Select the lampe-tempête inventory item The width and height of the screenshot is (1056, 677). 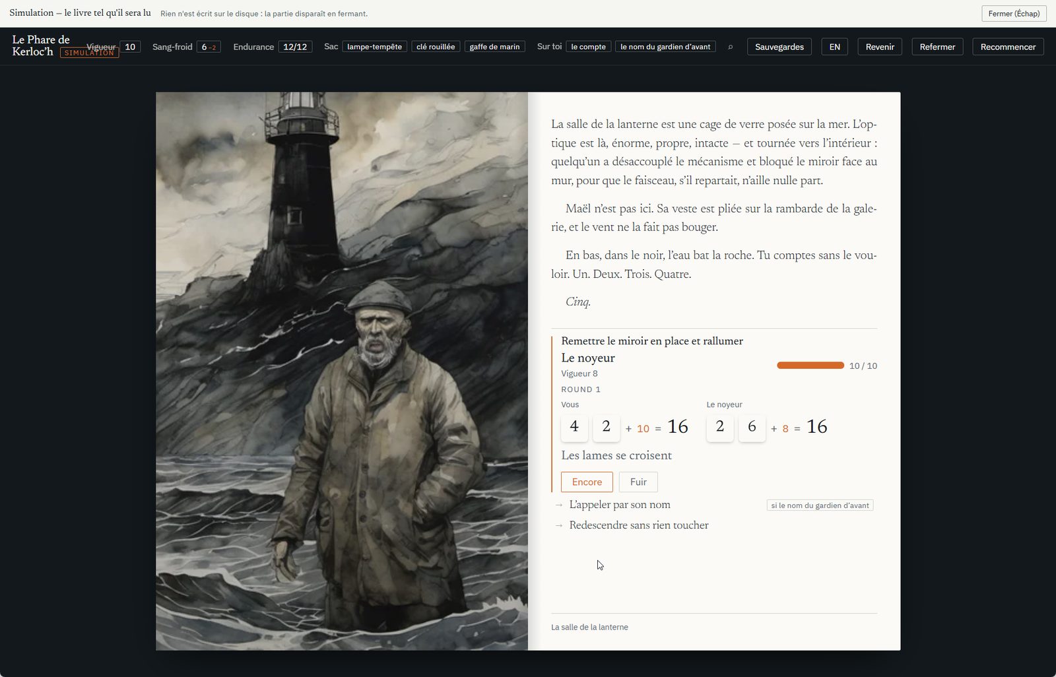pos(374,47)
